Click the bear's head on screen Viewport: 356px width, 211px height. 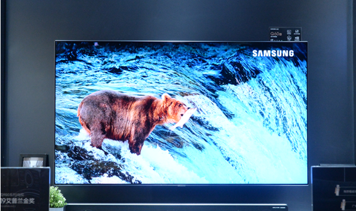pos(173,105)
